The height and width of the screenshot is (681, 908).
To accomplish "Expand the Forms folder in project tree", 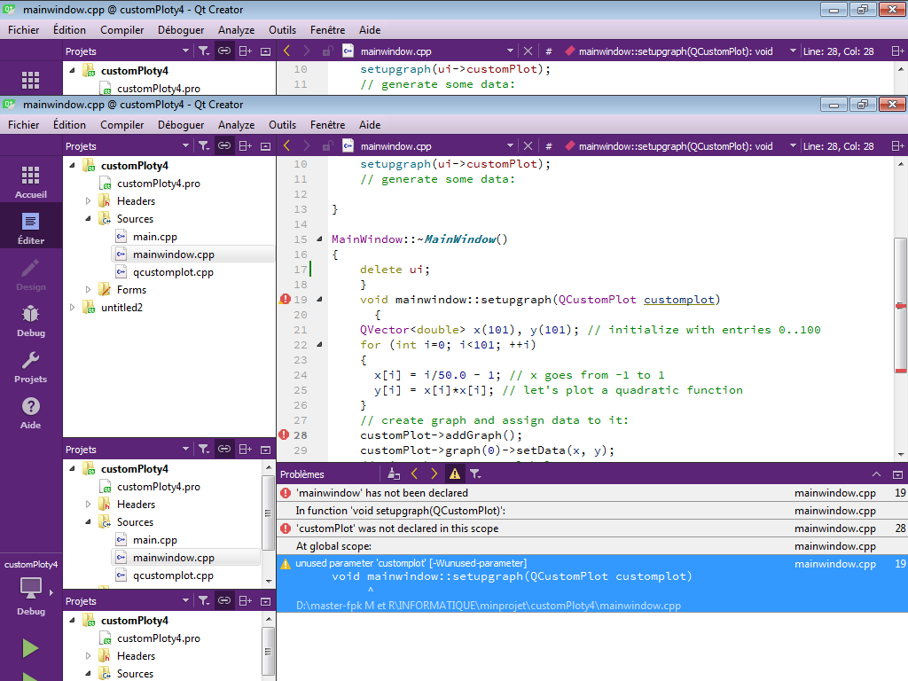I will (88, 290).
